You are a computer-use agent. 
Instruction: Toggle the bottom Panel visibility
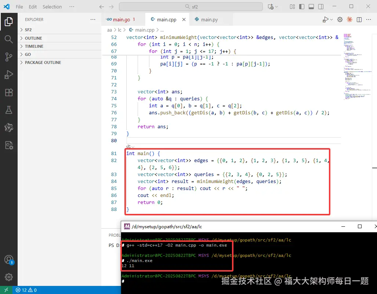[311, 7]
